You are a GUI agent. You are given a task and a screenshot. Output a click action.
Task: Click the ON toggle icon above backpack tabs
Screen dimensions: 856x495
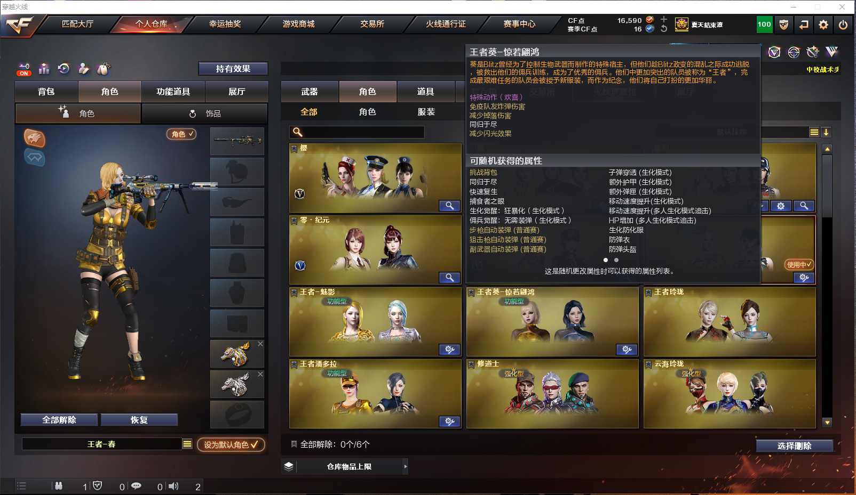point(24,69)
